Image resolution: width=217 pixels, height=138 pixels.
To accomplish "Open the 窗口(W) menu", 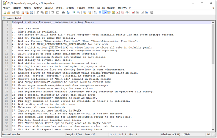I will (x=122, y=8).
